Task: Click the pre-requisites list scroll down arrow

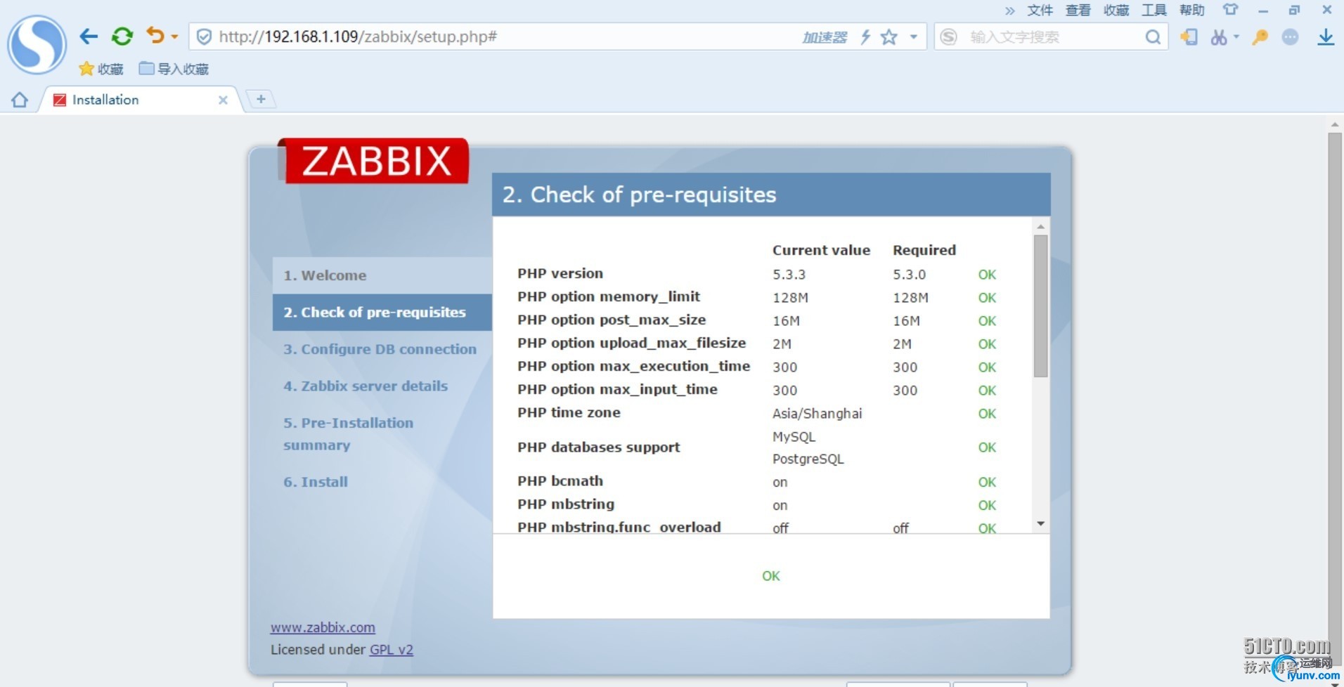Action: (1041, 524)
